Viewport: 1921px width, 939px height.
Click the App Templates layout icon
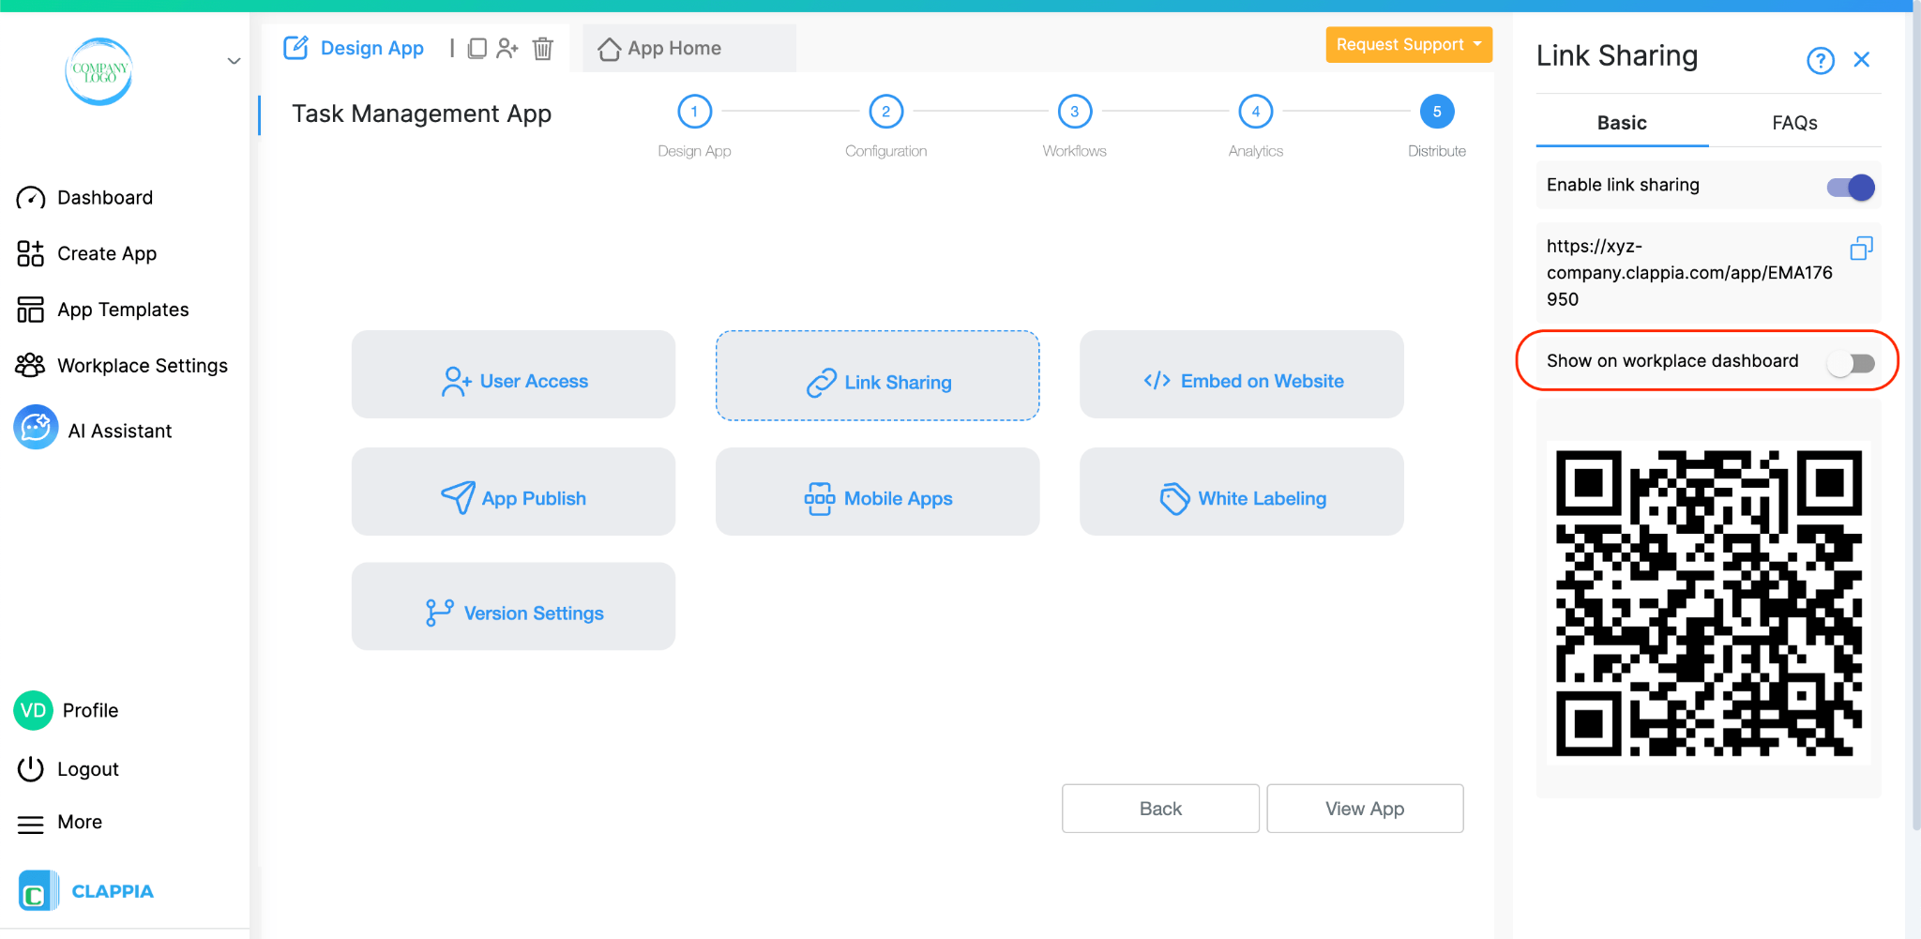pyautogui.click(x=31, y=310)
